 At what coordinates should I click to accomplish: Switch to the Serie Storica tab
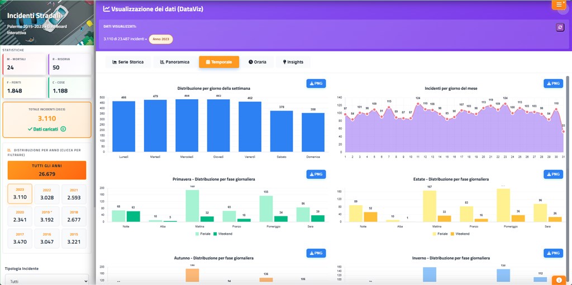(x=128, y=62)
